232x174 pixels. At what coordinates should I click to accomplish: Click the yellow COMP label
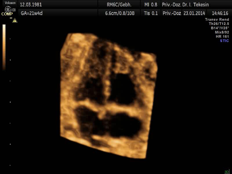(x=7, y=14)
